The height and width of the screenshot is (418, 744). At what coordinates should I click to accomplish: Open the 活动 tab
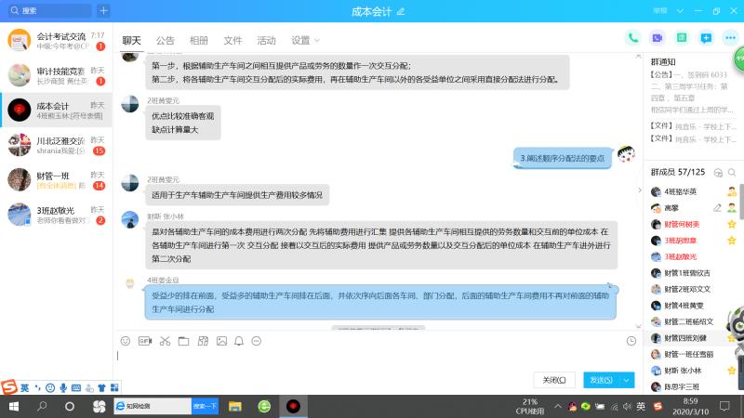tap(266, 40)
